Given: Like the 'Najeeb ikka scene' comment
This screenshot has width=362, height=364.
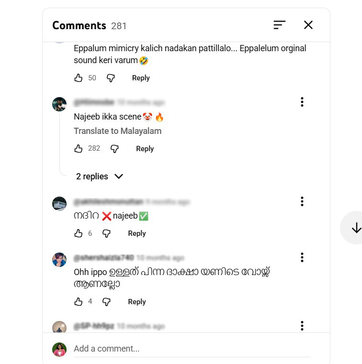Looking at the screenshot, I should click(79, 149).
